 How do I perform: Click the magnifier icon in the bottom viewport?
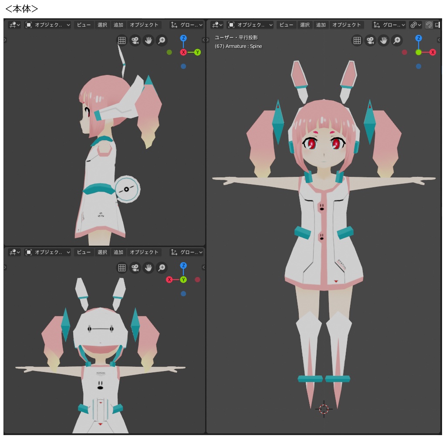coord(162,268)
